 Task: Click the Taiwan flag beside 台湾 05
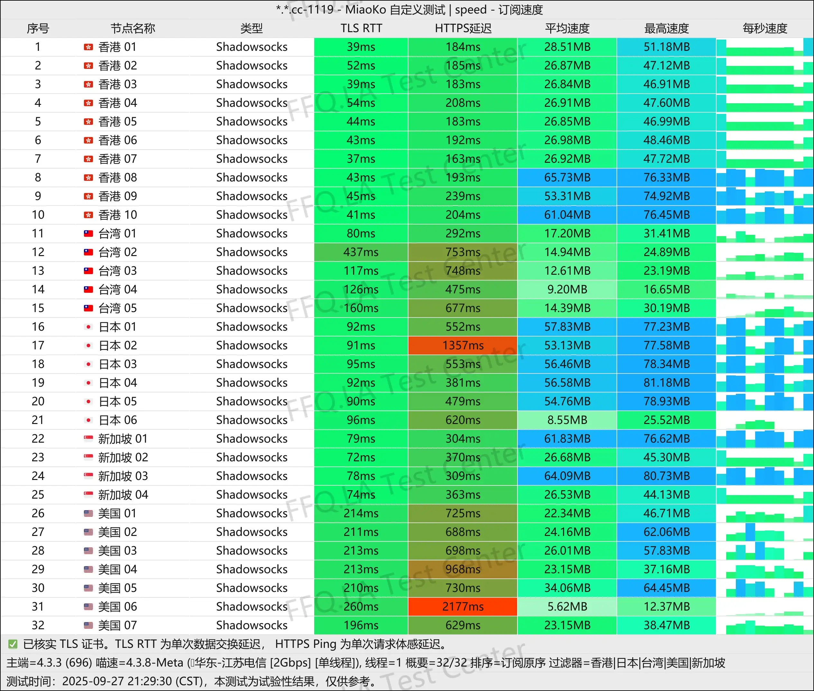coord(88,308)
